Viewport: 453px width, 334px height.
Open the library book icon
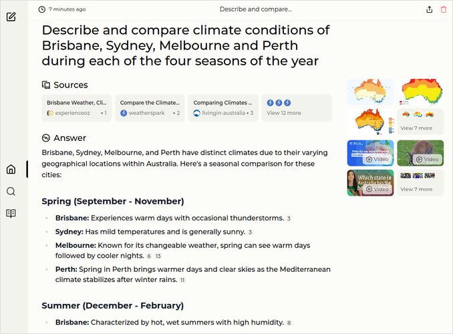pos(11,214)
